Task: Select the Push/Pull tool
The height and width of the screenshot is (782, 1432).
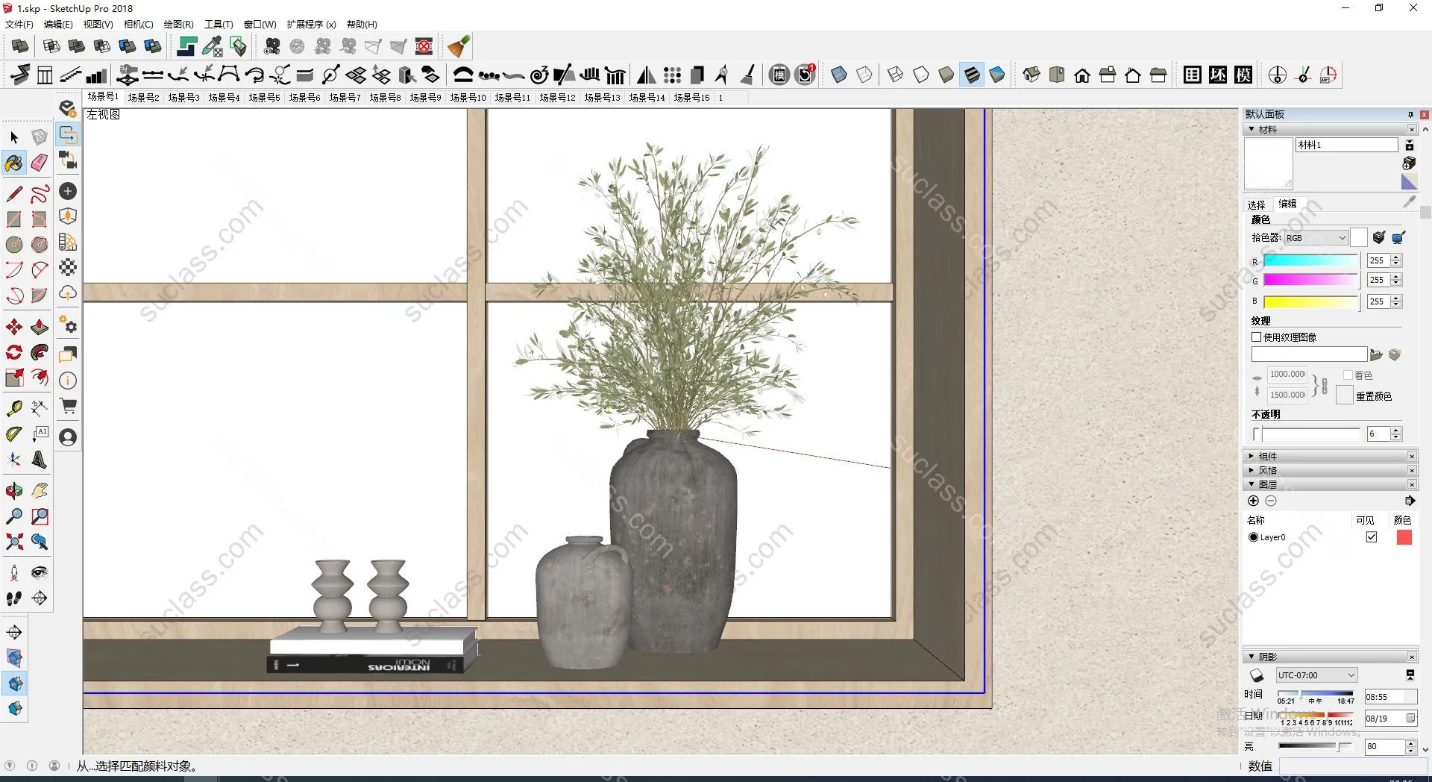Action: pos(40,327)
